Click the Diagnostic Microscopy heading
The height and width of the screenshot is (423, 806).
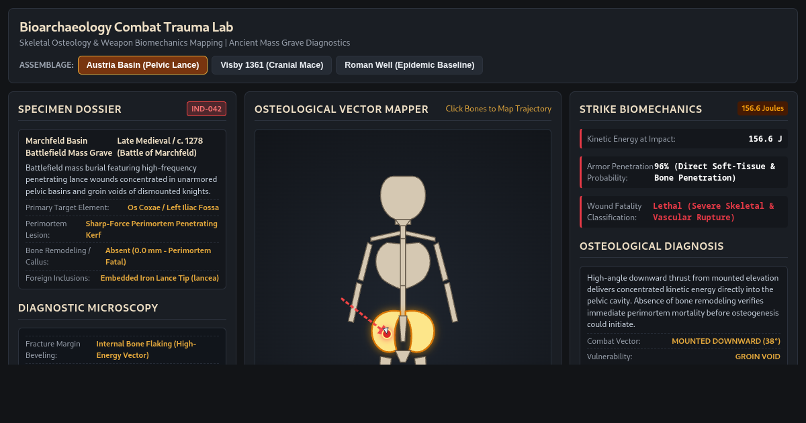click(88, 308)
